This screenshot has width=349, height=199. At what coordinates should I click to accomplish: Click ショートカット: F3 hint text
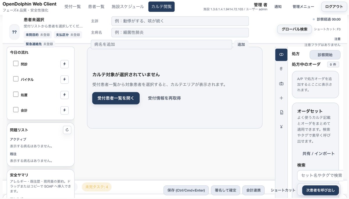(327, 29)
